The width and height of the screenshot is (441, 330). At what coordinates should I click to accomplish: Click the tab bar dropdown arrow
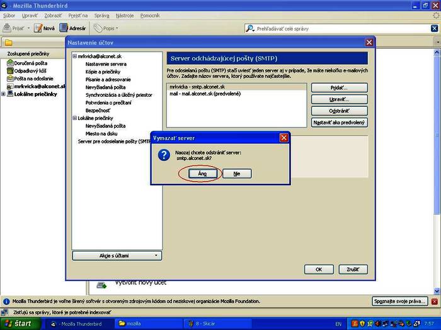pyautogui.click(x=438, y=42)
